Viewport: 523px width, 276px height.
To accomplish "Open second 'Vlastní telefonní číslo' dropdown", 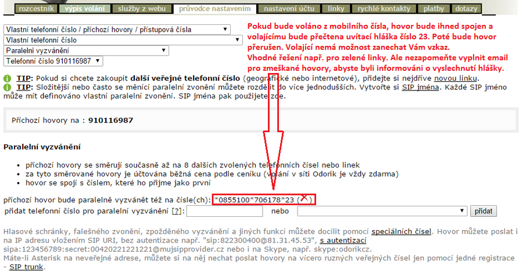I will (x=123, y=40).
